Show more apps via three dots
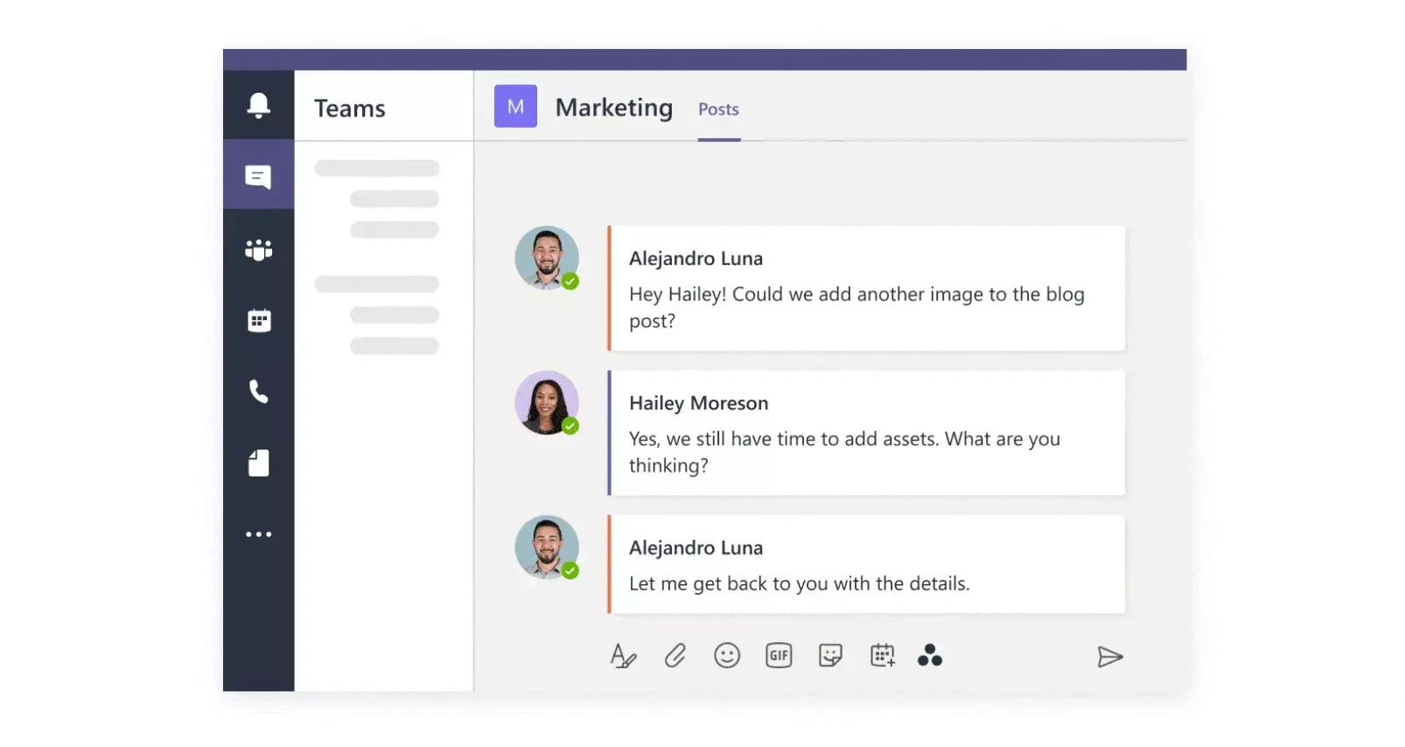 click(258, 534)
